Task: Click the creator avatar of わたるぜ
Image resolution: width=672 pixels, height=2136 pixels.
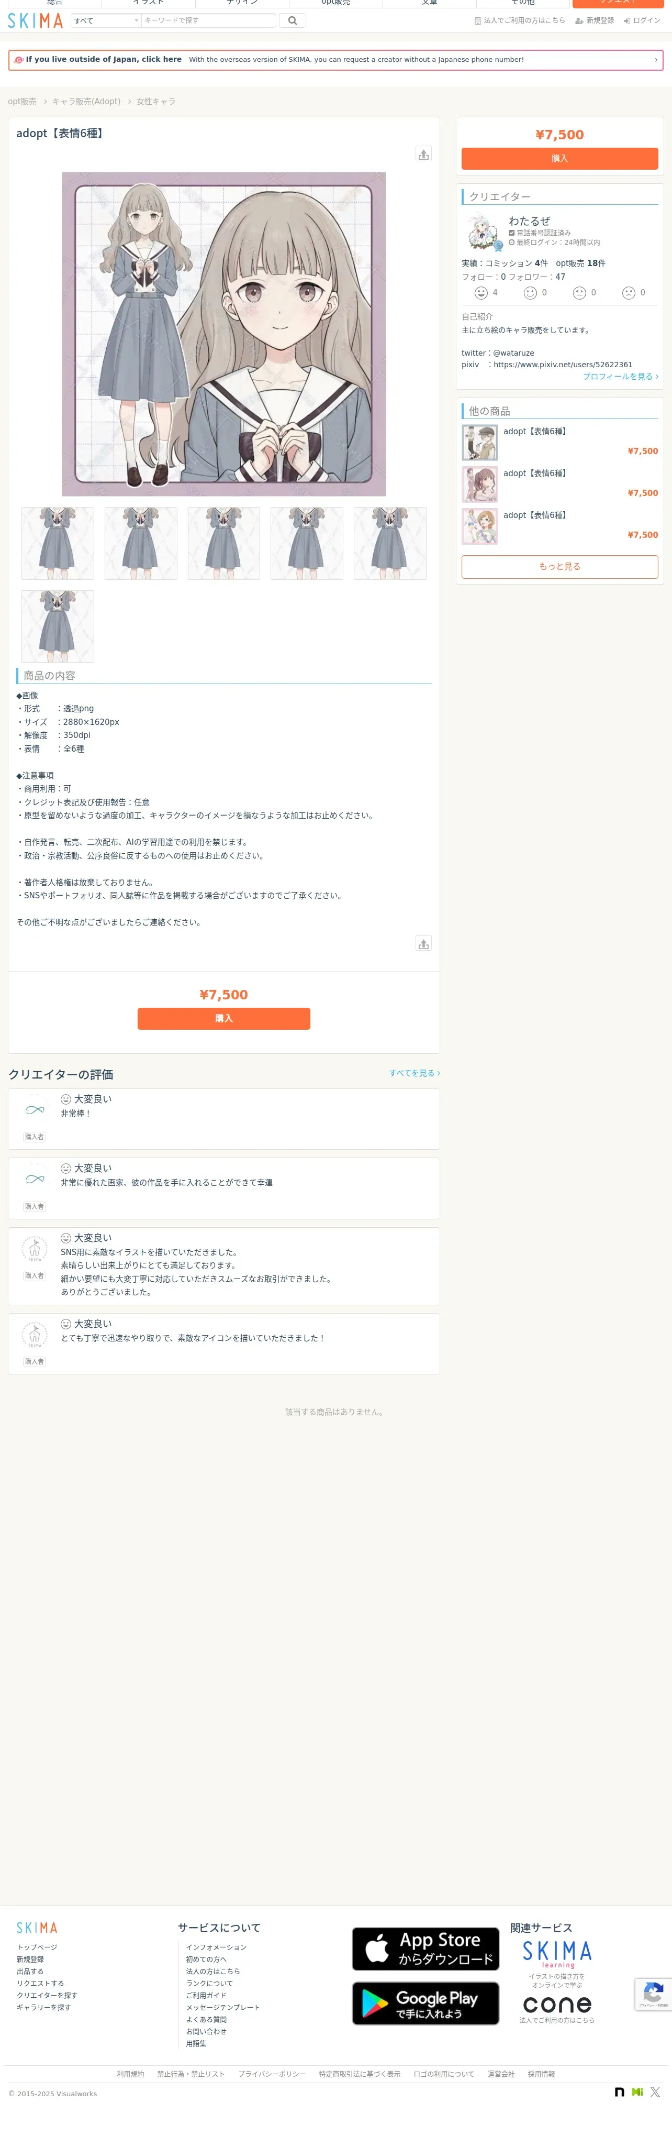Action: 482,232
